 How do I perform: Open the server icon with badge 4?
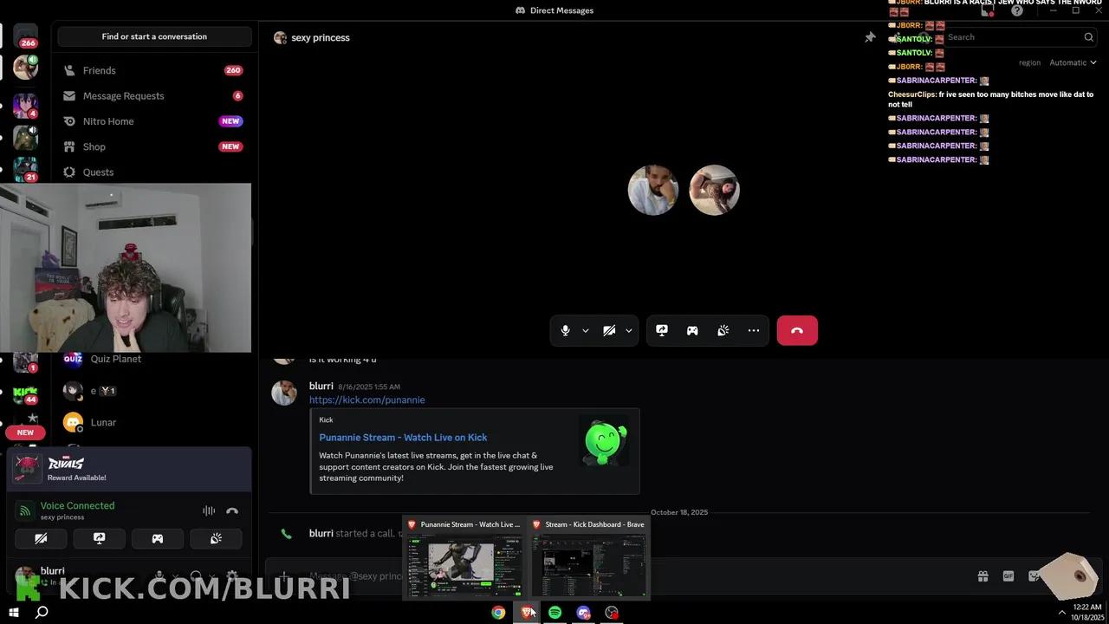pos(25,105)
